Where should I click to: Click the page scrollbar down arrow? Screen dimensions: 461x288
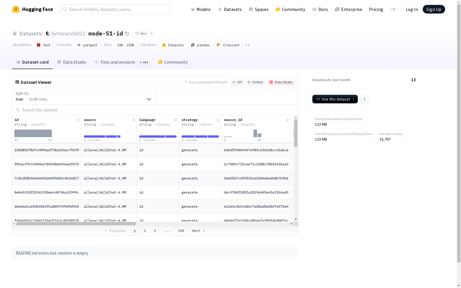459,286
